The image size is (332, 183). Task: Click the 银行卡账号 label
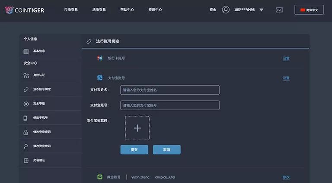(x=116, y=59)
